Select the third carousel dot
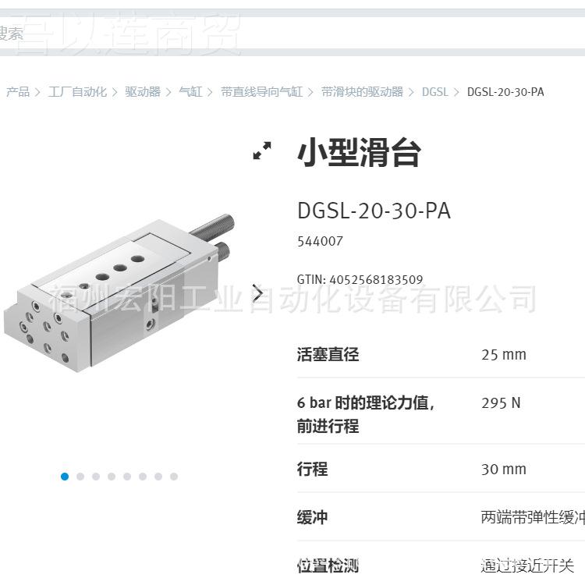This screenshot has height=585, width=585. pos(96,477)
